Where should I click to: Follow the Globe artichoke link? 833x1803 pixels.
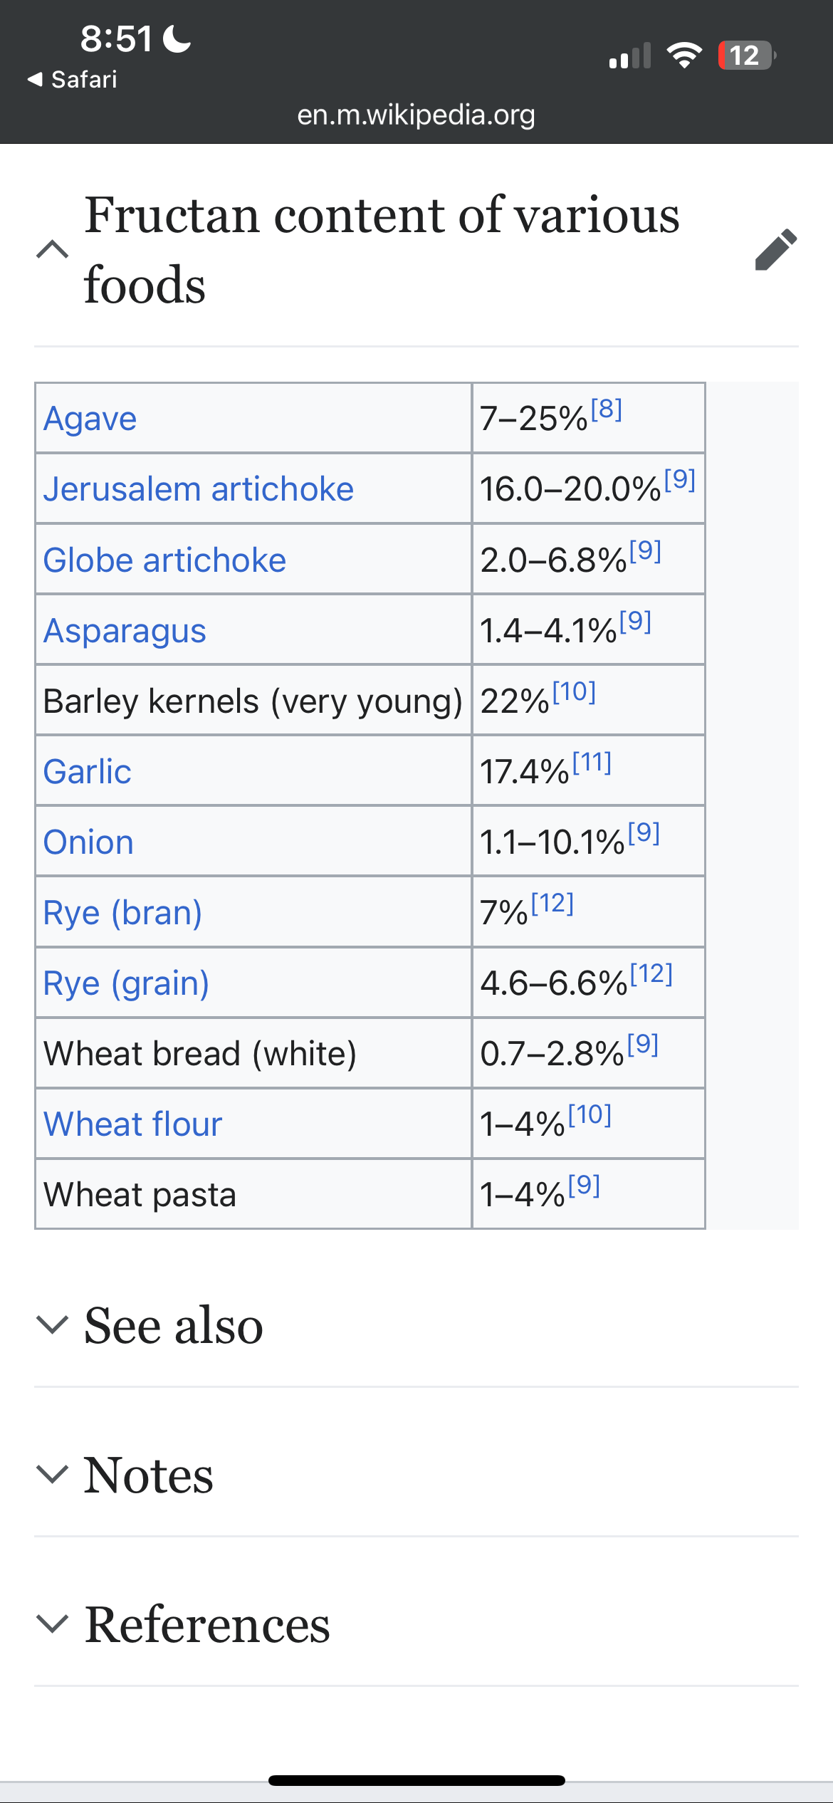coord(164,560)
